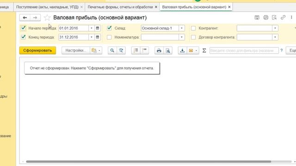Open help question mark near filter field
Viewport: 296px width, 166px height.
pyautogui.click(x=282, y=50)
